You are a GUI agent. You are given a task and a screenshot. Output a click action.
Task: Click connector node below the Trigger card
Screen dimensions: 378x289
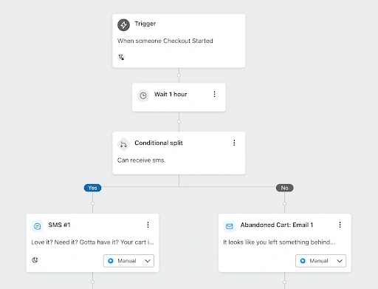click(x=179, y=75)
